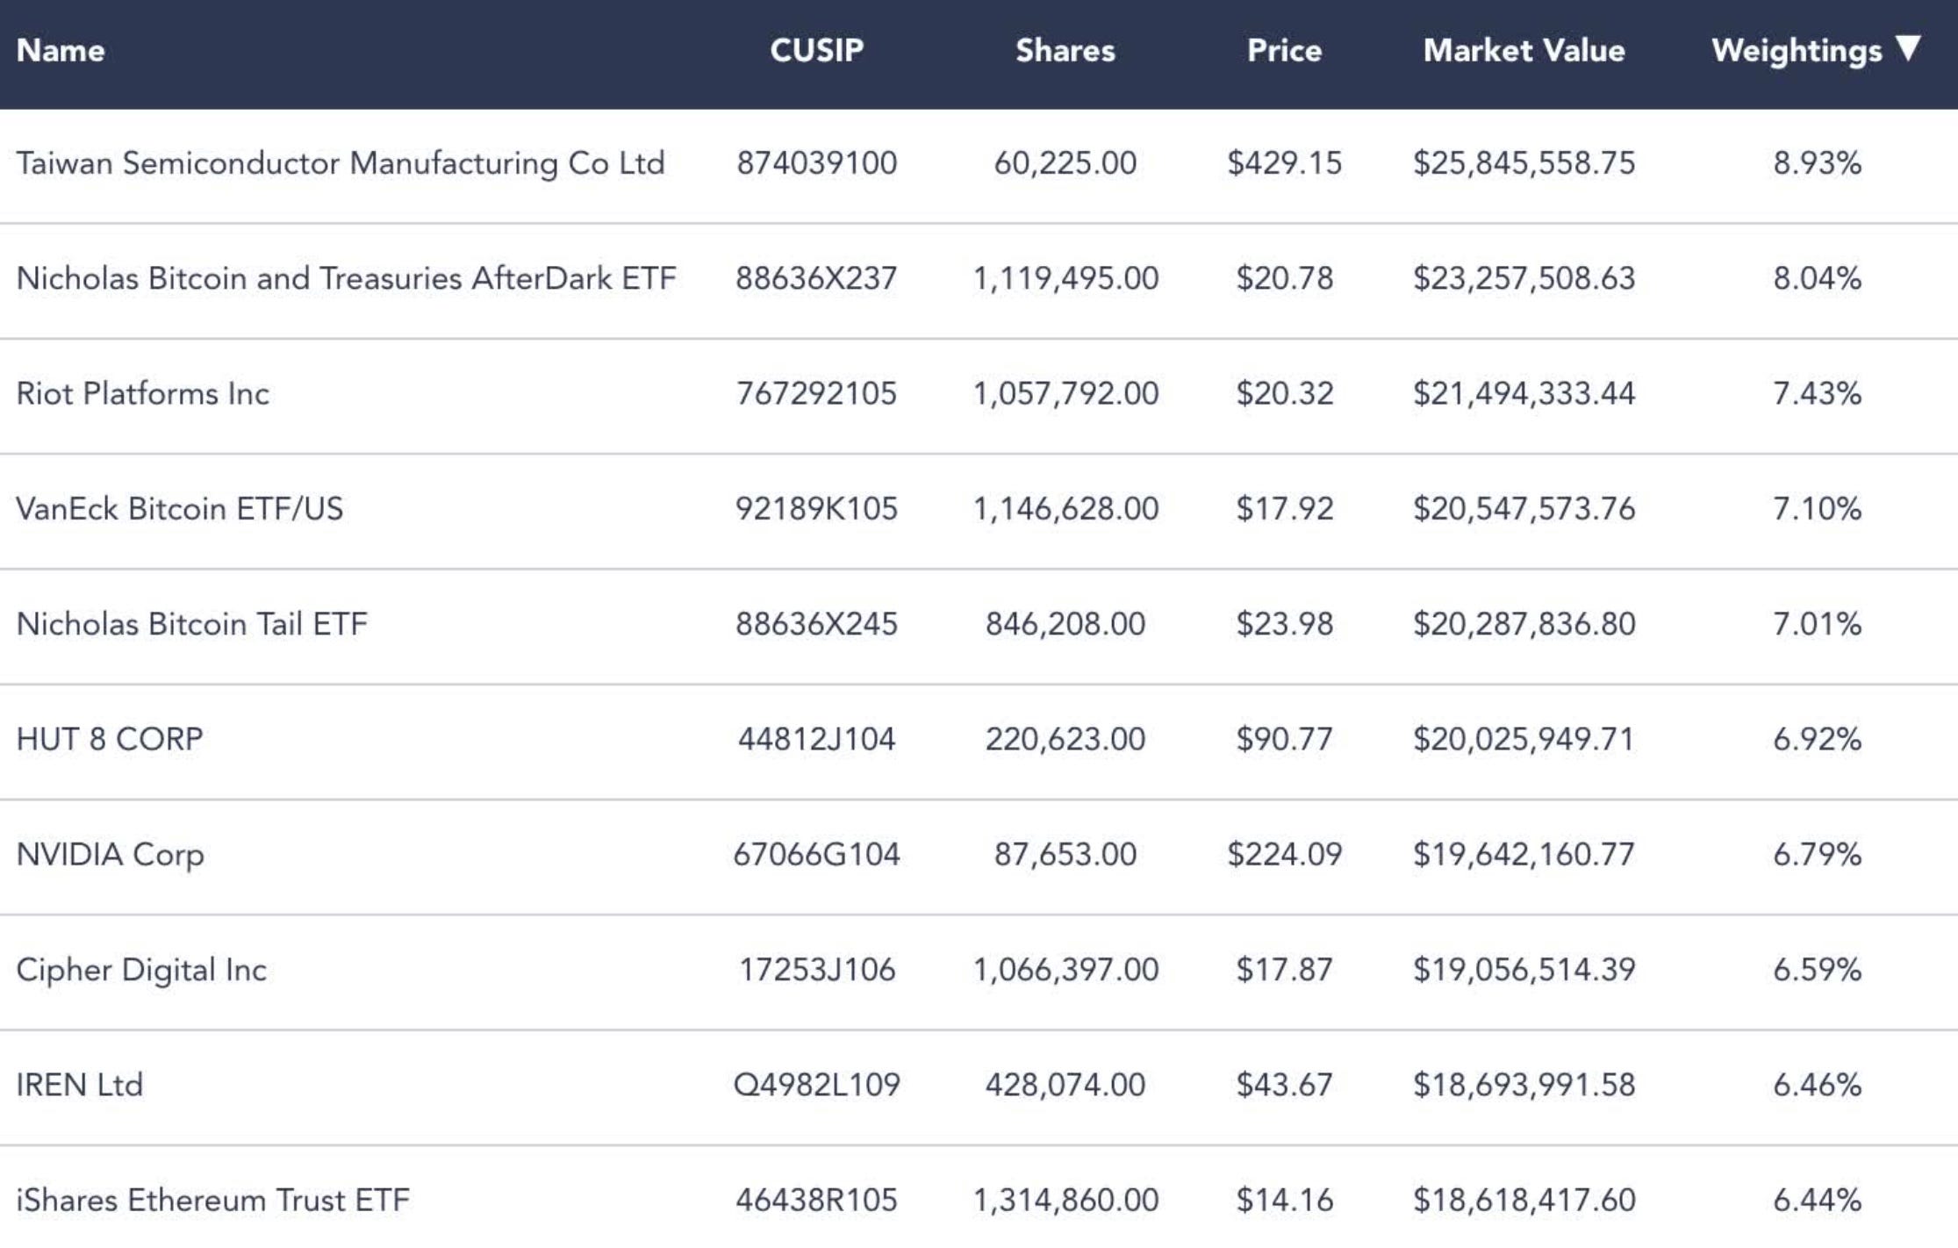Click CUSIP 874039100
The width and height of the screenshot is (1958, 1248).
tap(816, 163)
